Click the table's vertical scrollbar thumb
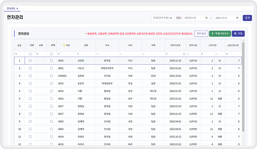This screenshot has width=257, height=149. coord(243,87)
